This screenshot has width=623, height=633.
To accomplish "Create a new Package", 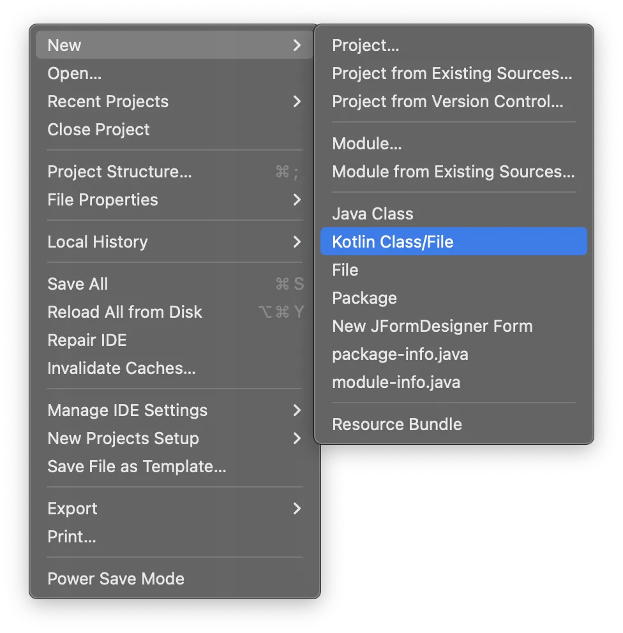I will pyautogui.click(x=364, y=298).
